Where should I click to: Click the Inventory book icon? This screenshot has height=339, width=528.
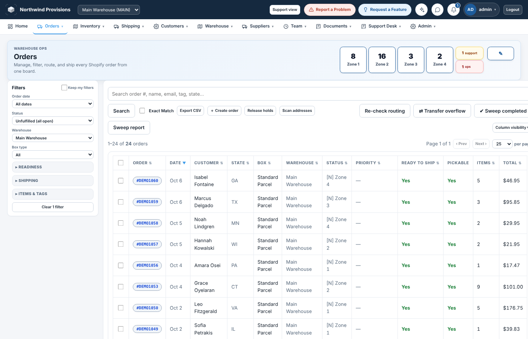coord(75,26)
